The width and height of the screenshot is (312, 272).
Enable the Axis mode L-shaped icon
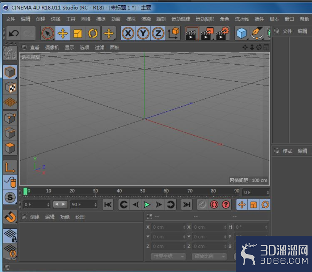tap(10, 167)
